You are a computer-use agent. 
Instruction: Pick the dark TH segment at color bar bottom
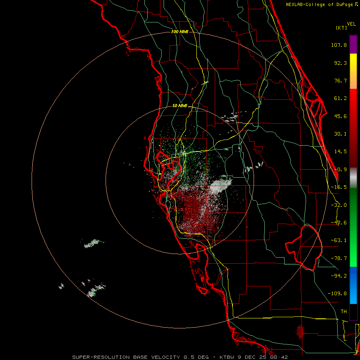click(x=353, y=312)
